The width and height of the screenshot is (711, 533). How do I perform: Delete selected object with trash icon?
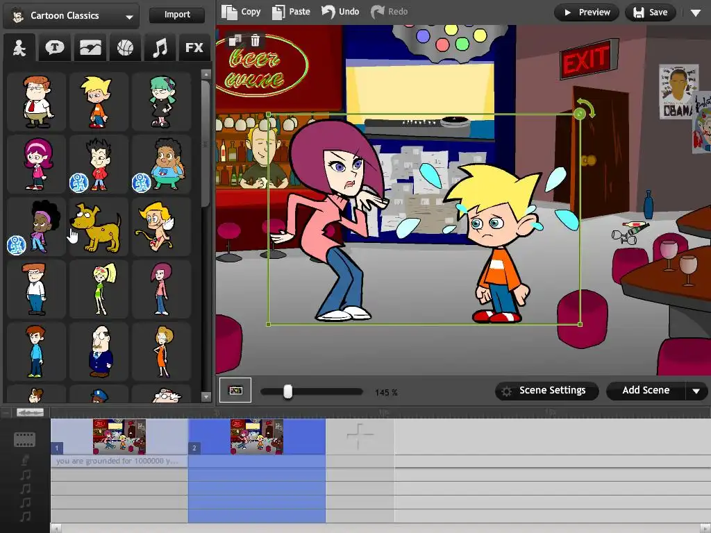coord(256,41)
